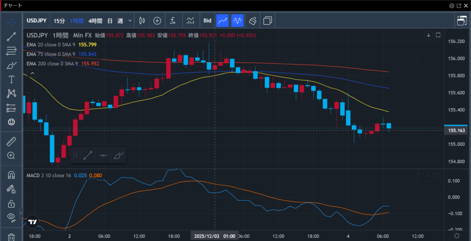Open the indicators fx button
Screen dimensions: 471x241
(x=173, y=21)
